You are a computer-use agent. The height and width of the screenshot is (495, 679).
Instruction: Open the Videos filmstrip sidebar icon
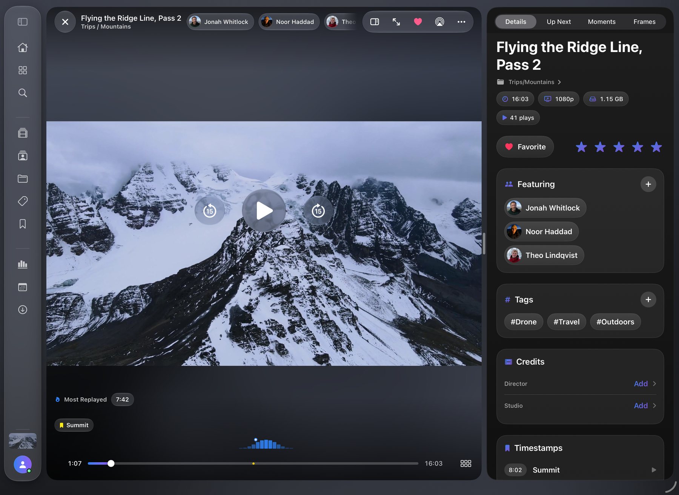(x=23, y=133)
